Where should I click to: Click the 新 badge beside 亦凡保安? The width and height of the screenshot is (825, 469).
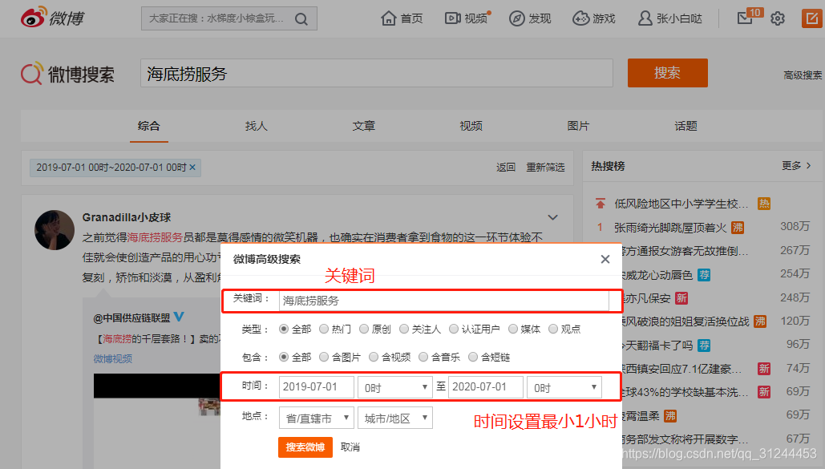681,298
